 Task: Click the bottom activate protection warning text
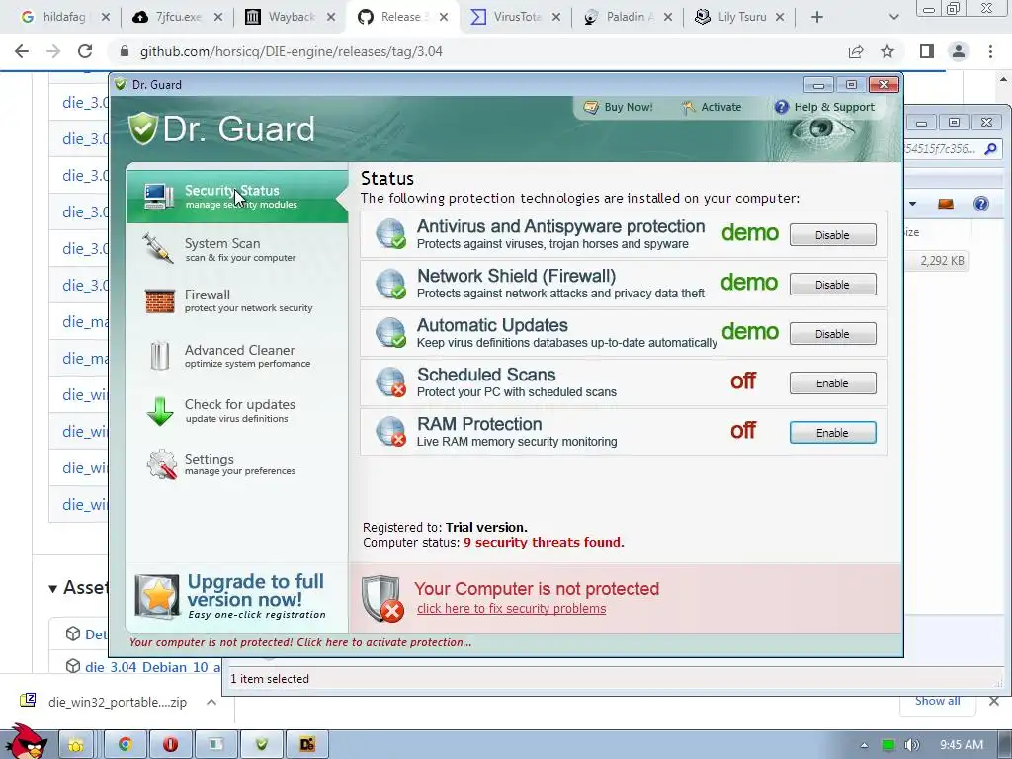click(x=300, y=642)
